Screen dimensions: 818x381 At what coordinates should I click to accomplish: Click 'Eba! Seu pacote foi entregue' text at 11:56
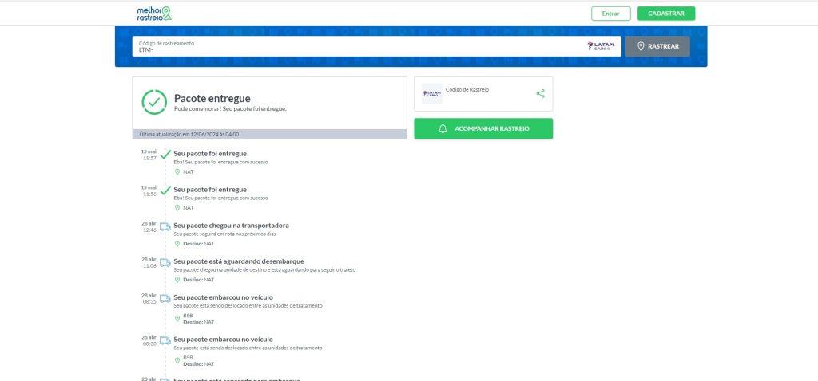(x=220, y=198)
